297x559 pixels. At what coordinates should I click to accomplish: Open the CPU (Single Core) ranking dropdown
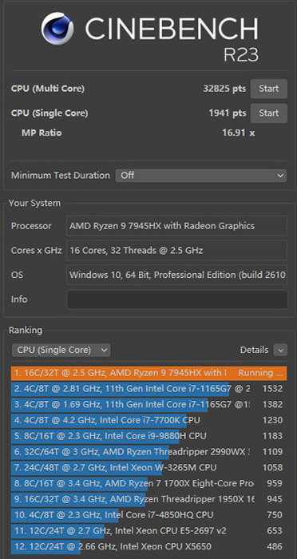pyautogui.click(x=61, y=350)
